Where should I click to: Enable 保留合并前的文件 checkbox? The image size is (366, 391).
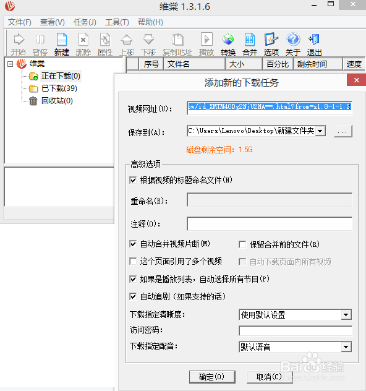click(242, 244)
